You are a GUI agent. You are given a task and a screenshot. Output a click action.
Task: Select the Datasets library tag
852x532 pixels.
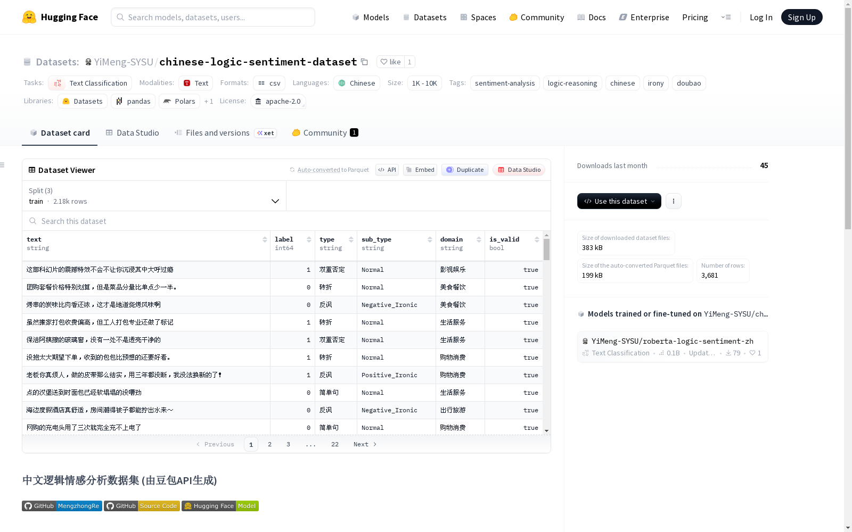(x=83, y=101)
